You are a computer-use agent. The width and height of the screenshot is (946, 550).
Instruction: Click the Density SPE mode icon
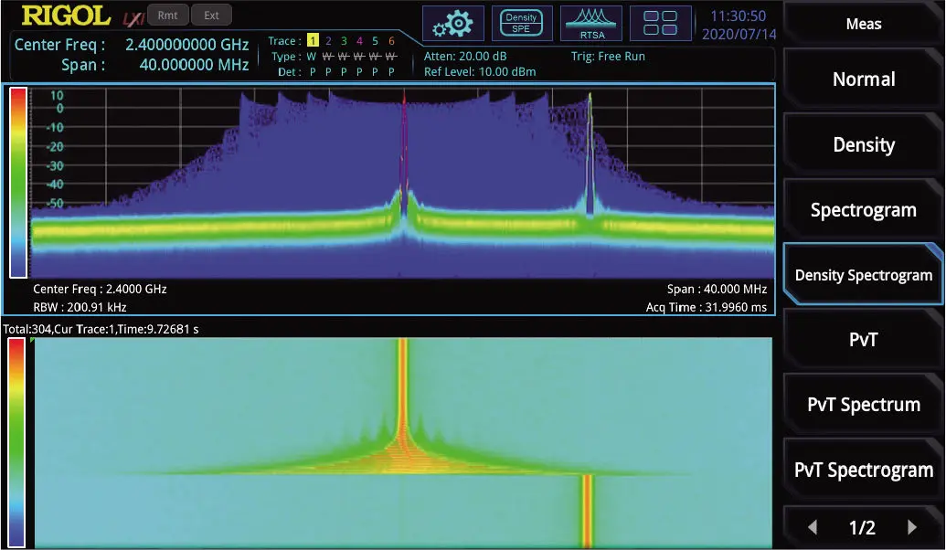[x=522, y=24]
